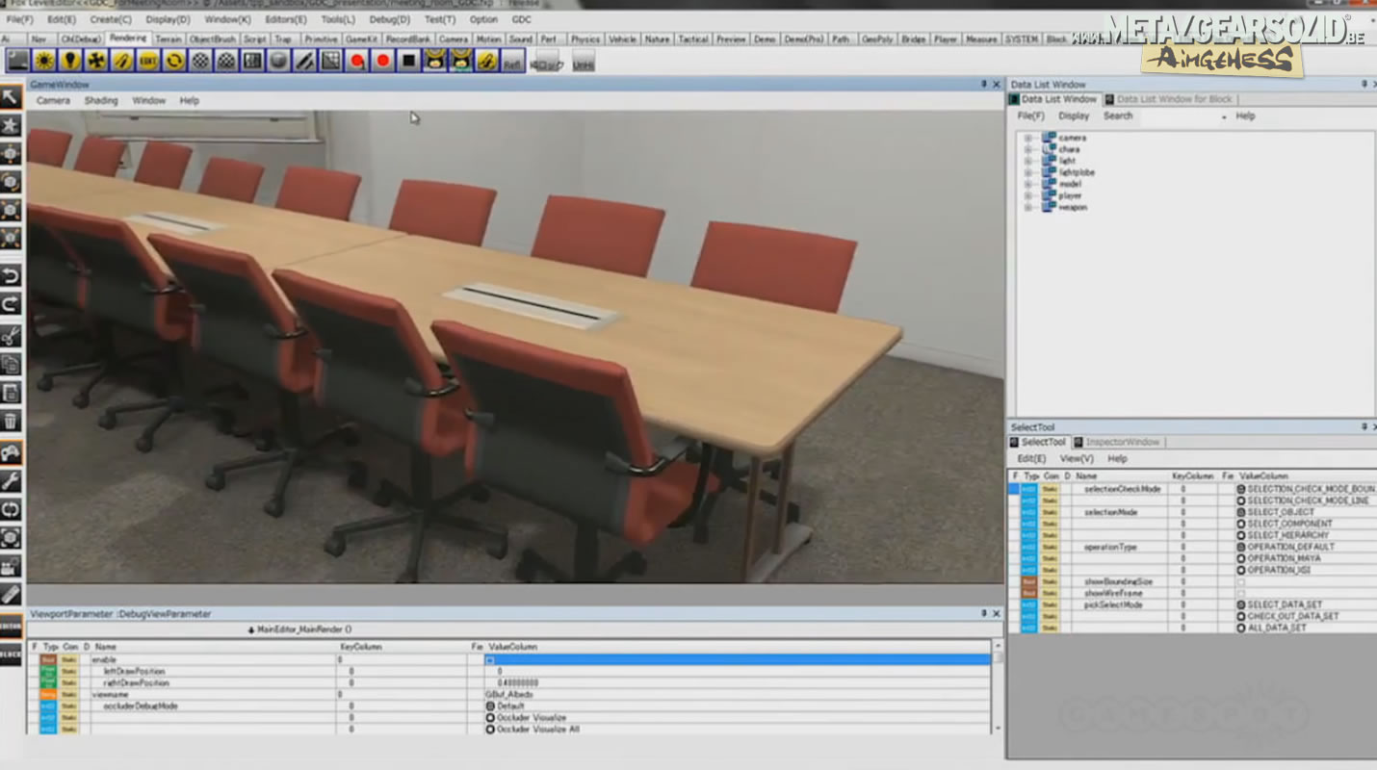Click the paste clipboard icon in left sidebar

(11, 393)
